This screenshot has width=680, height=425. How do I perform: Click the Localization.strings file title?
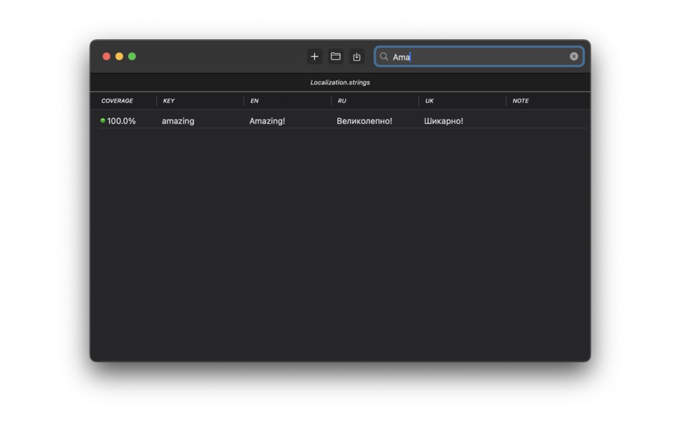(340, 82)
